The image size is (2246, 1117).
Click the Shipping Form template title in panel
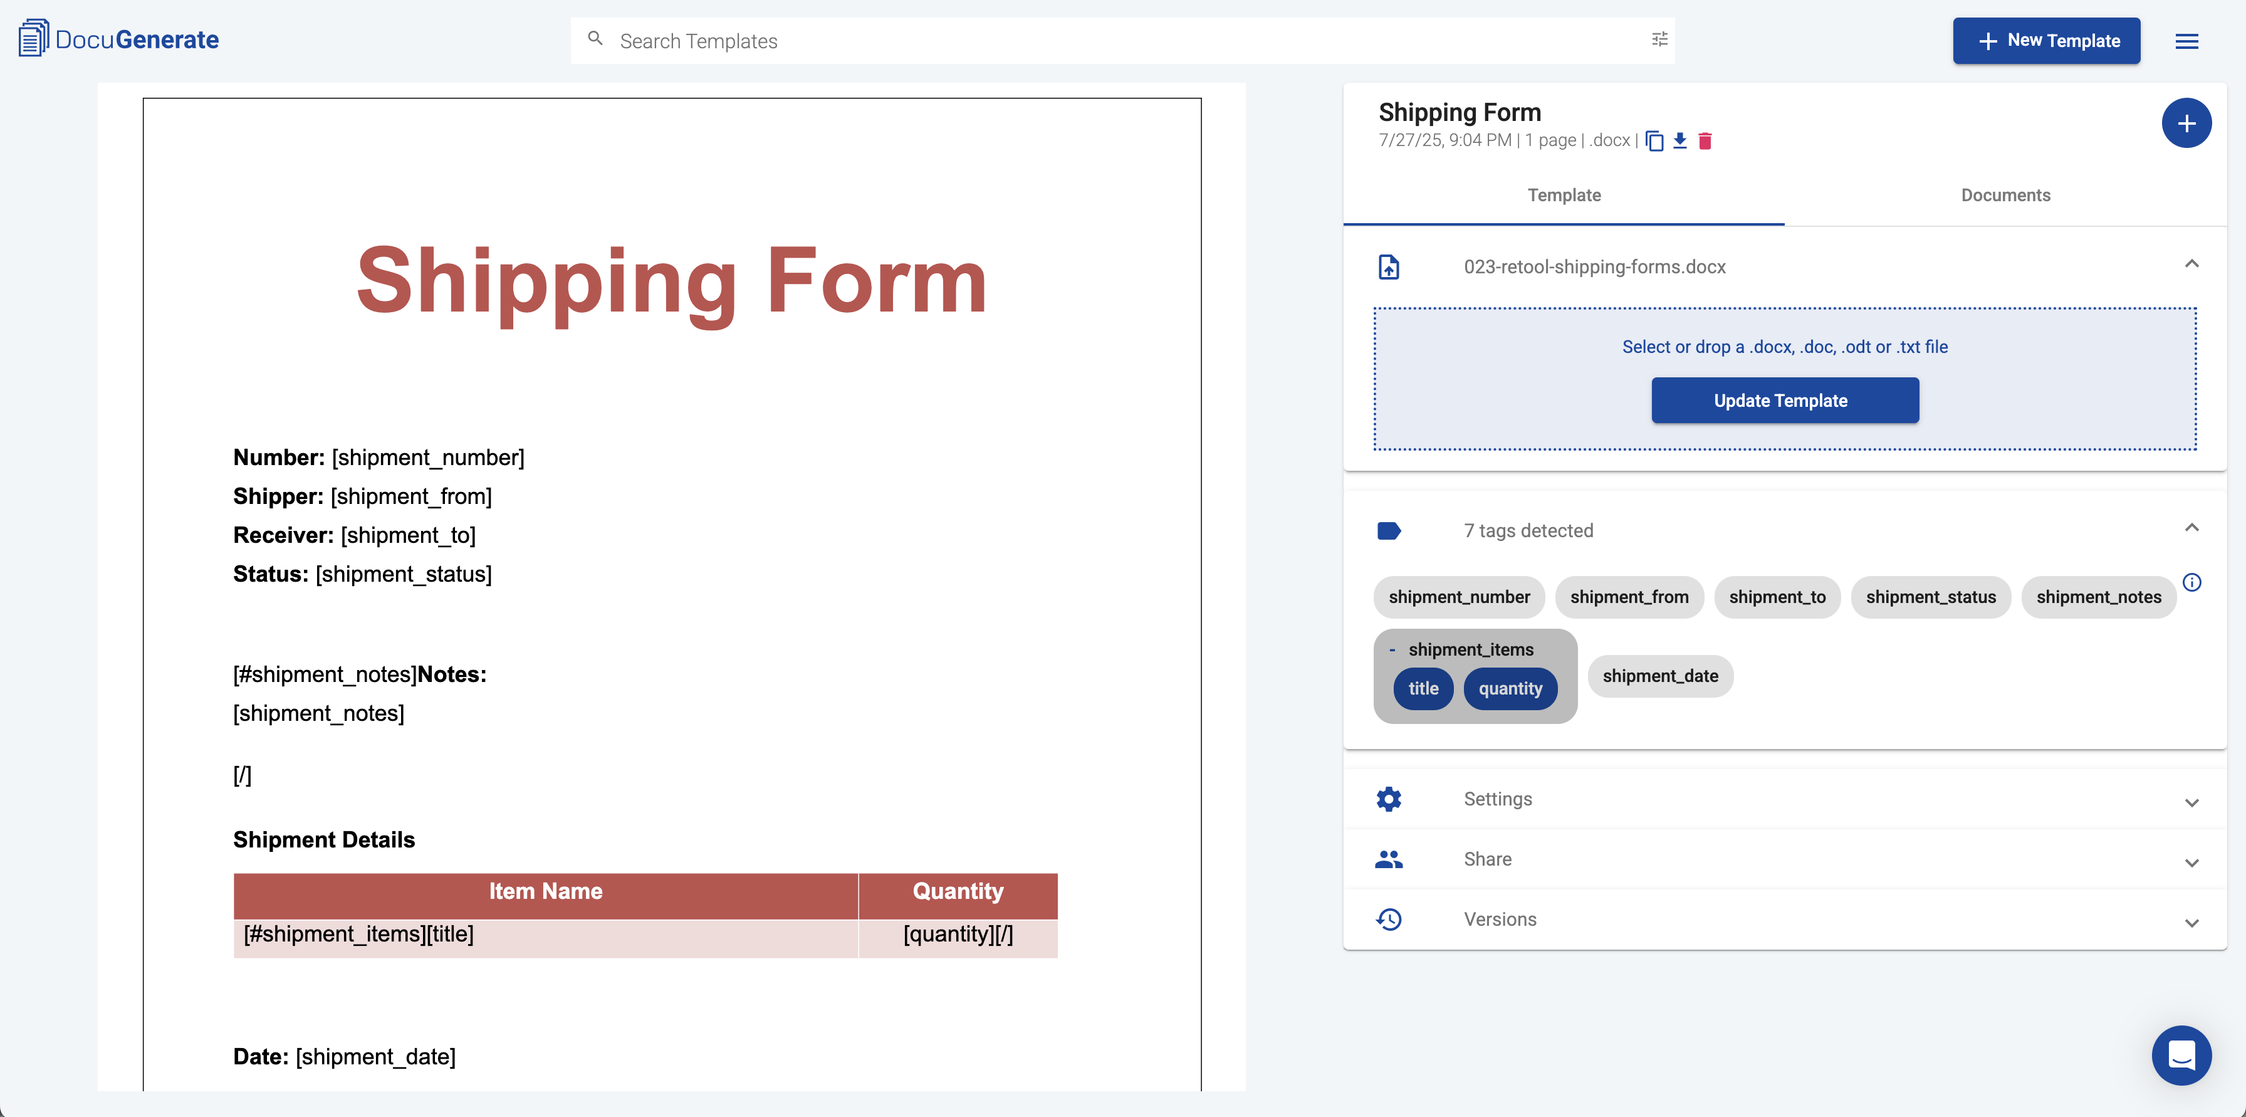(1459, 112)
